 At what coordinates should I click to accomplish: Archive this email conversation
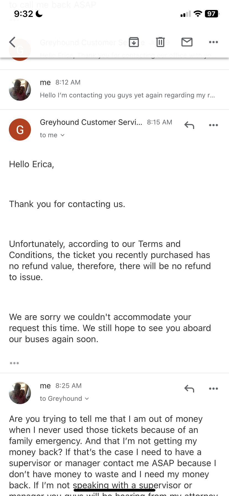[134, 42]
